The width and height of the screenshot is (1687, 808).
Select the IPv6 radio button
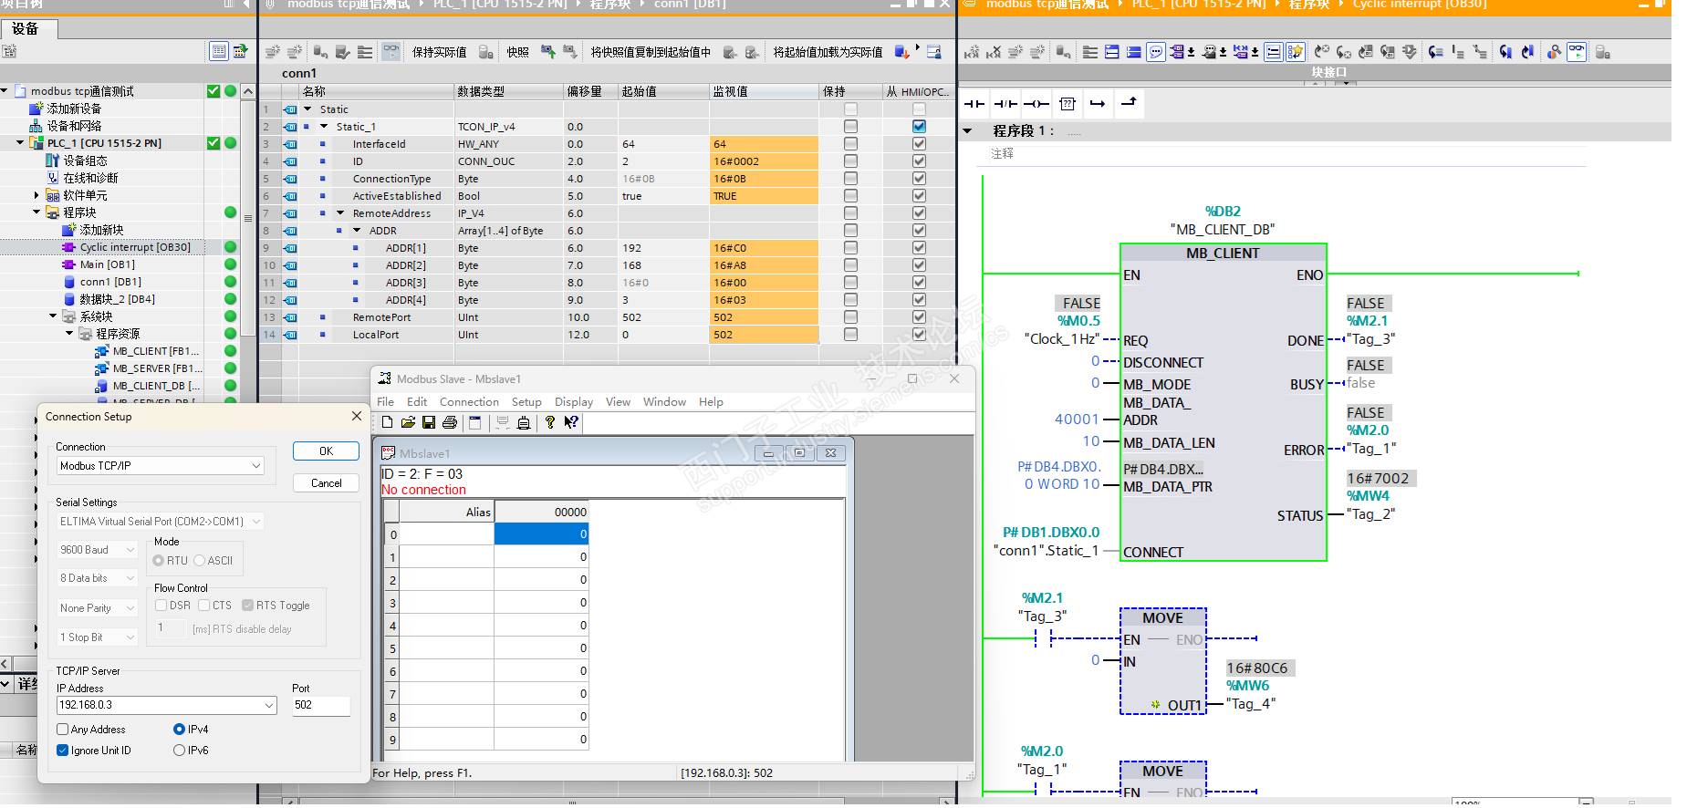pyautogui.click(x=180, y=751)
